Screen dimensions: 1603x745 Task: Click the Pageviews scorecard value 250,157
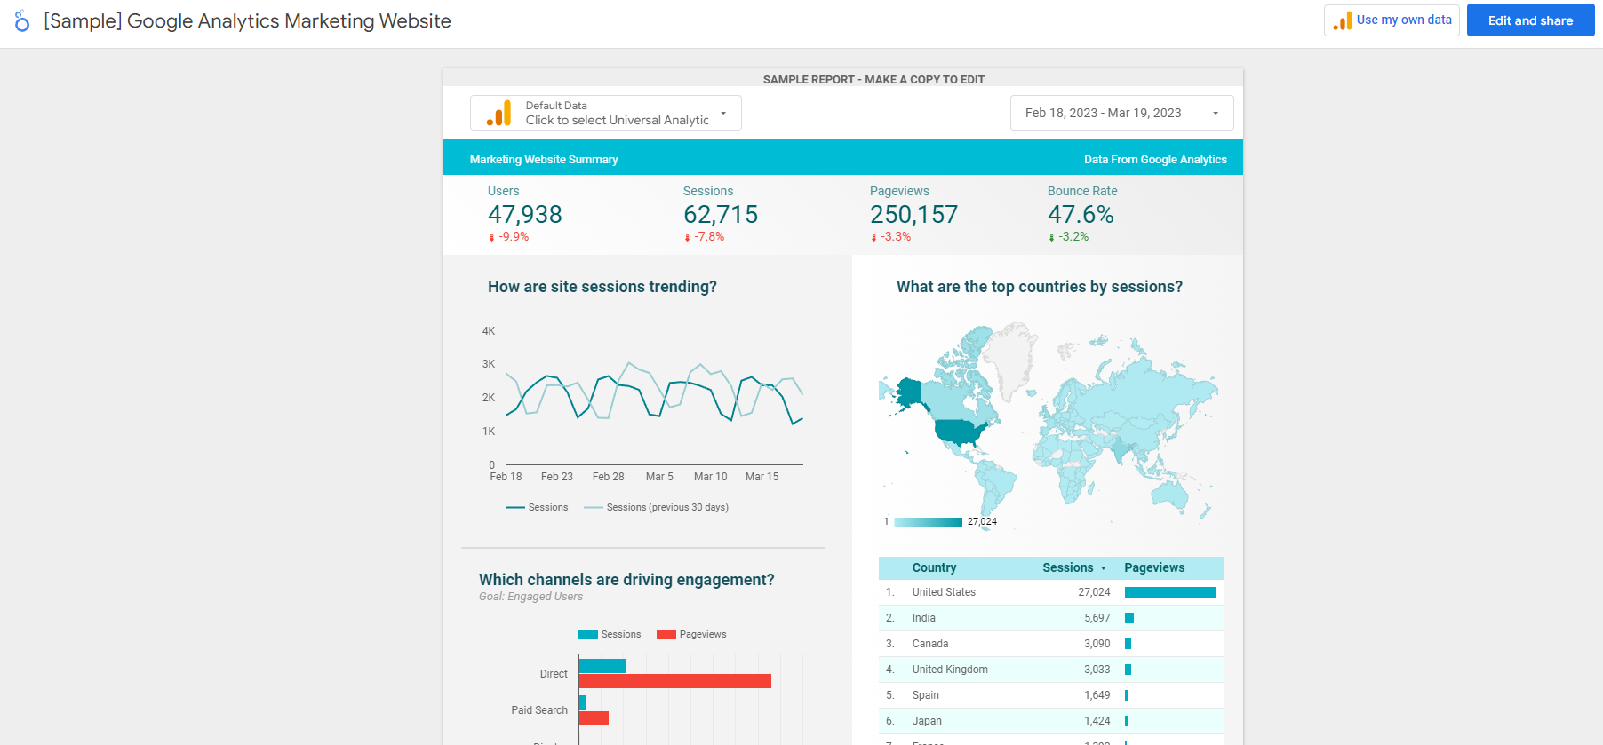(914, 215)
